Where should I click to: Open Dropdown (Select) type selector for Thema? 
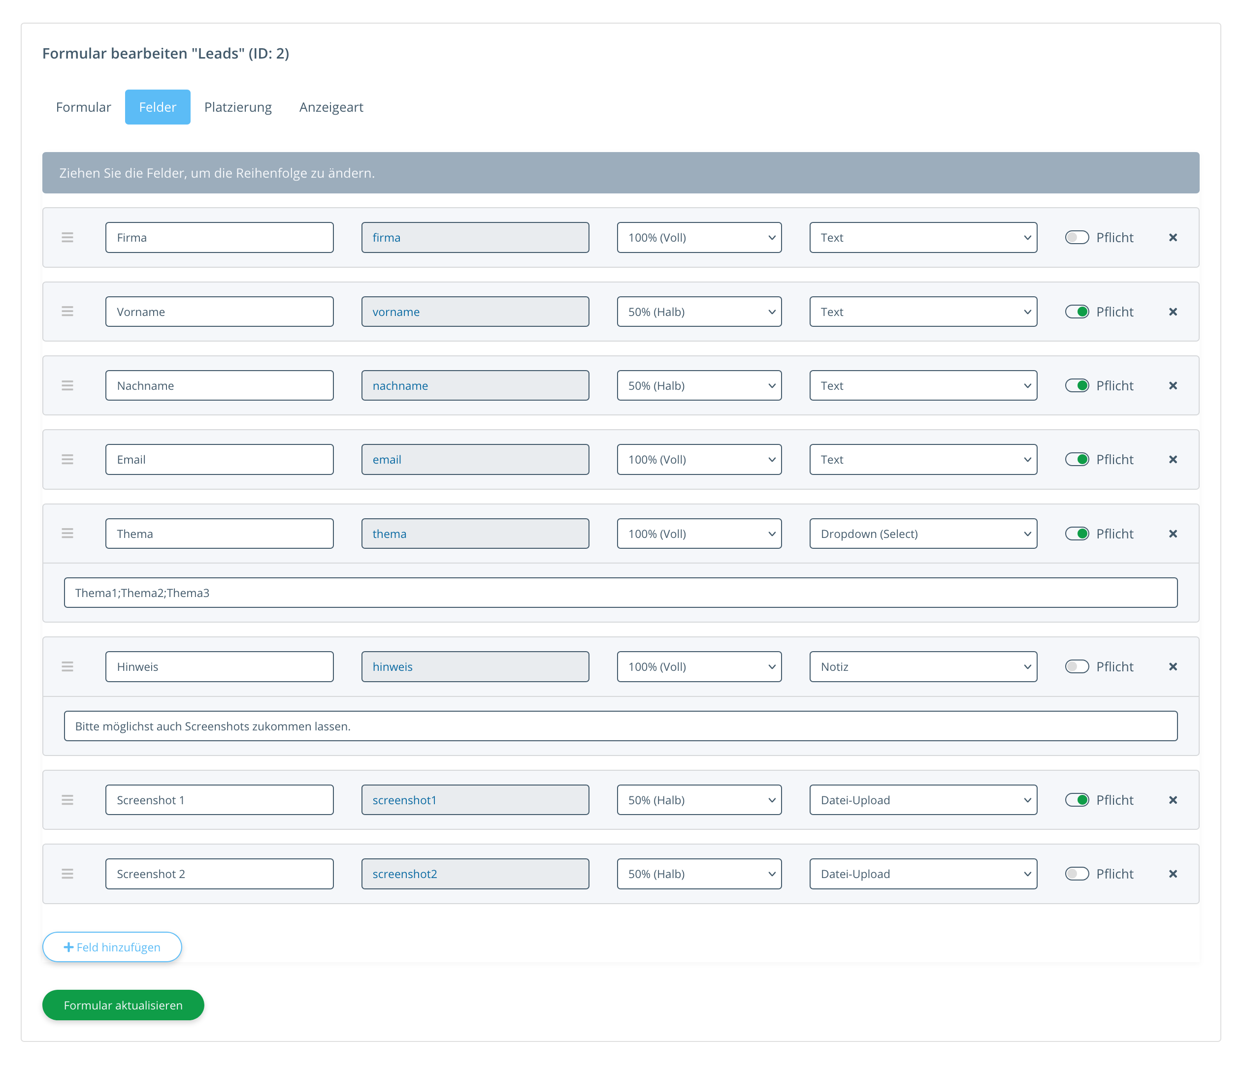pyautogui.click(x=922, y=533)
